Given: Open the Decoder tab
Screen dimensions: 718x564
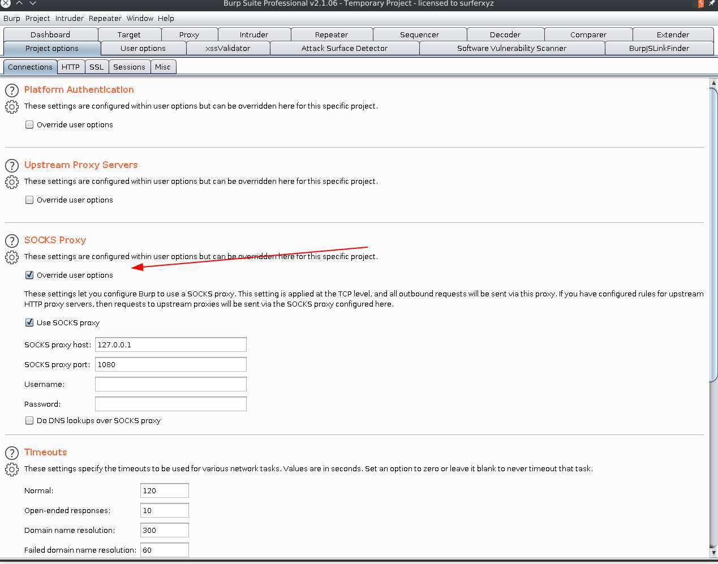Looking at the screenshot, I should point(505,35).
